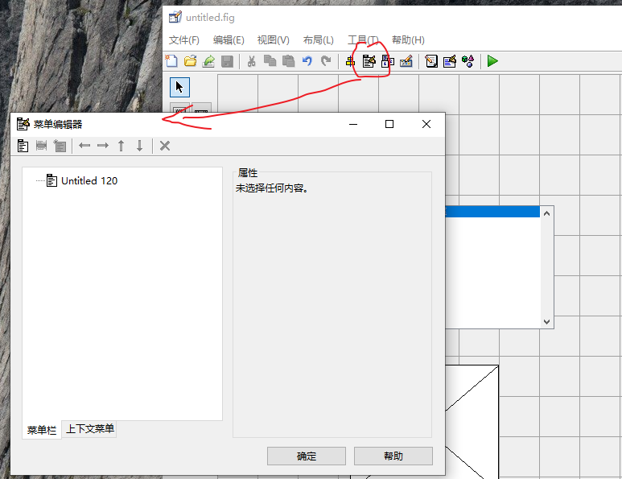Open the Editor (M-file) icon

[431, 61]
